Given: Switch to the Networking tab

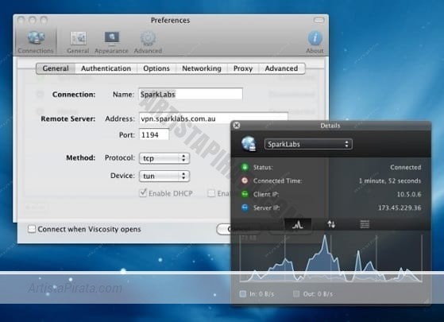Looking at the screenshot, I should [202, 68].
